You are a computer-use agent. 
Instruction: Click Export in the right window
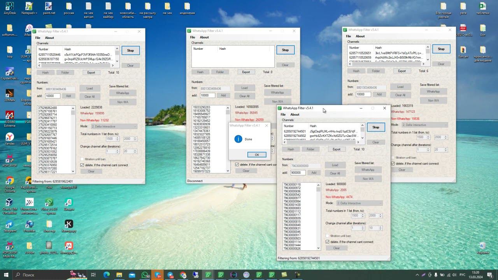click(402, 71)
